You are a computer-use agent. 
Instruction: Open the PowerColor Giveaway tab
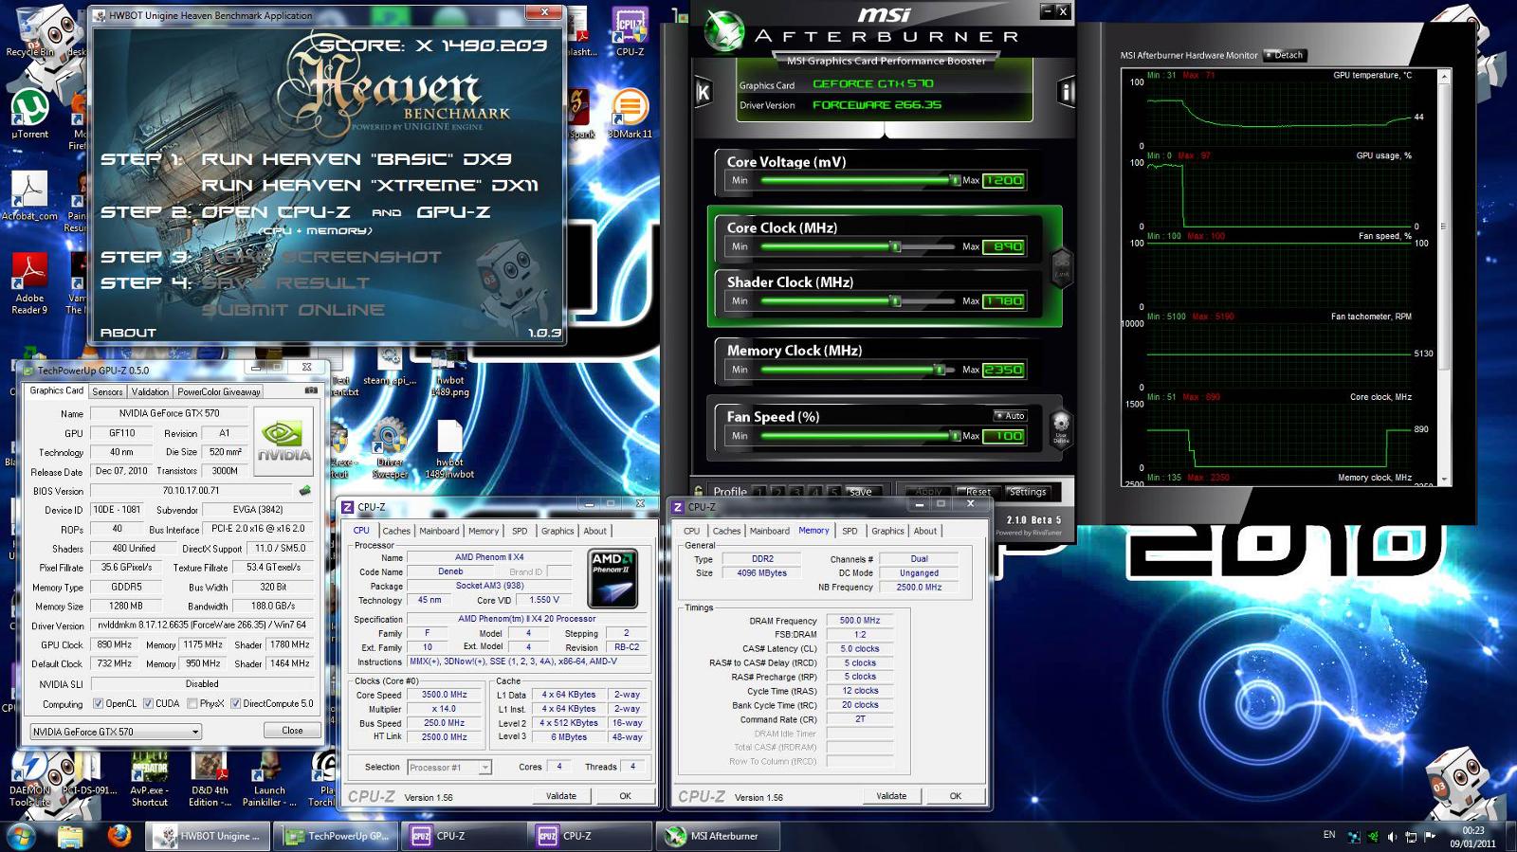pos(218,391)
